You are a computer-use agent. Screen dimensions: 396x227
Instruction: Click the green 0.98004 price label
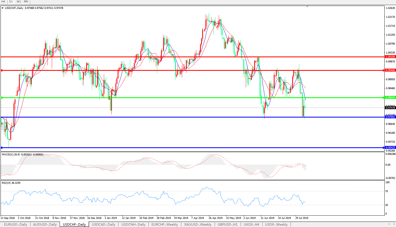[x=391, y=98]
